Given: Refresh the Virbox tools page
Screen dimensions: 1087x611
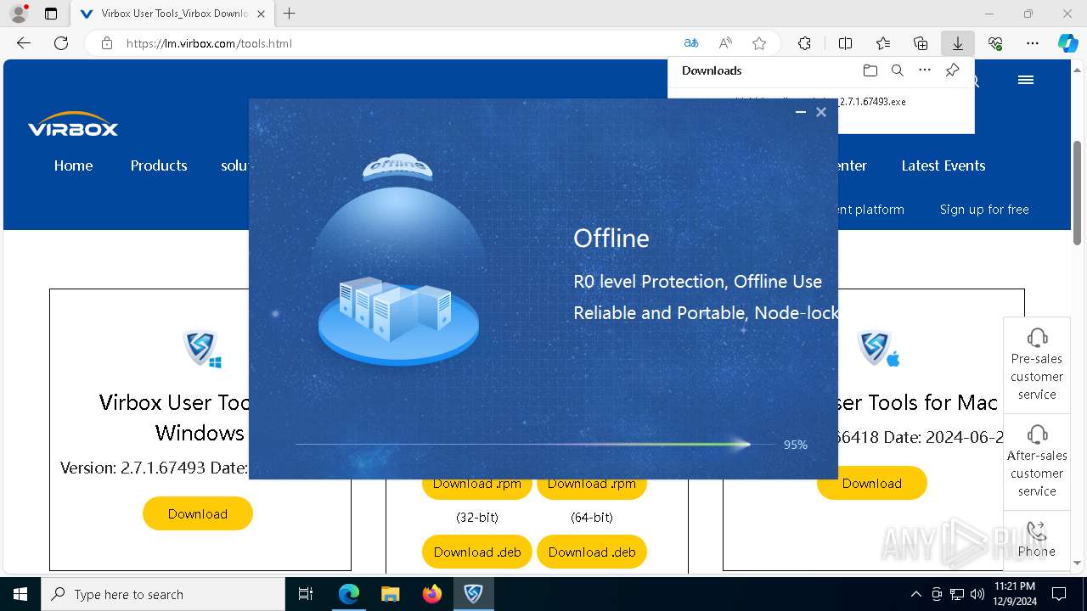Looking at the screenshot, I should [61, 43].
